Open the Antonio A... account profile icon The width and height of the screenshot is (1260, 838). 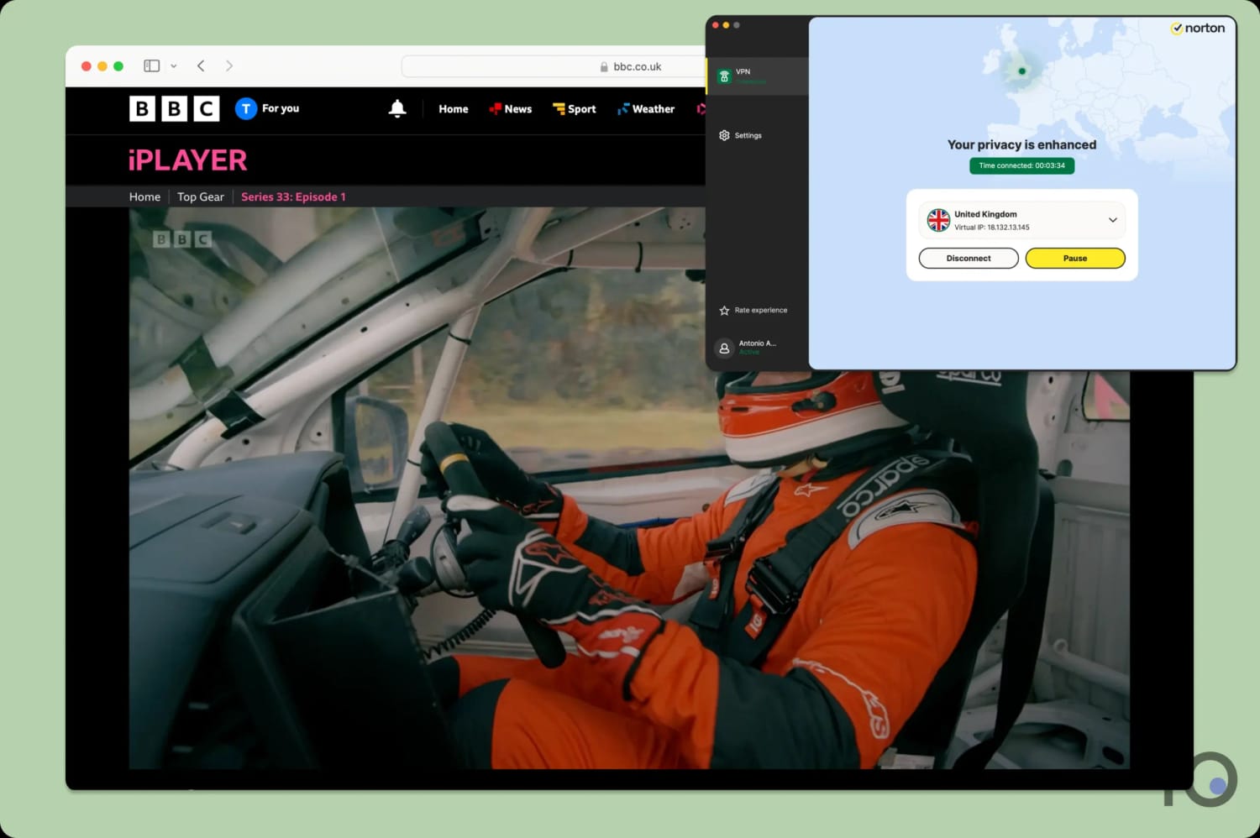[724, 348]
